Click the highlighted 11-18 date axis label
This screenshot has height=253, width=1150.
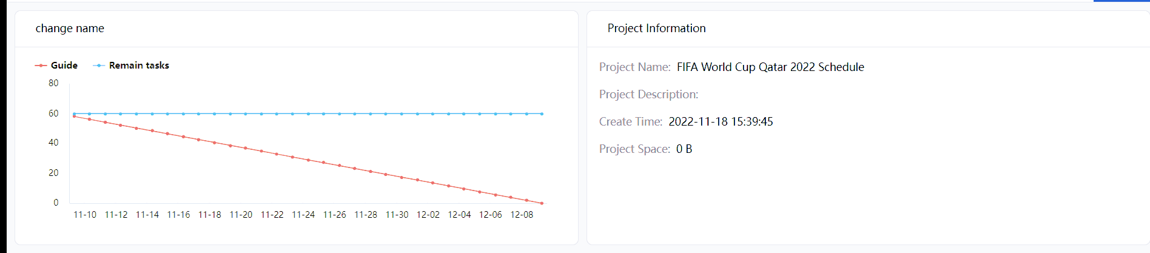pyautogui.click(x=210, y=215)
